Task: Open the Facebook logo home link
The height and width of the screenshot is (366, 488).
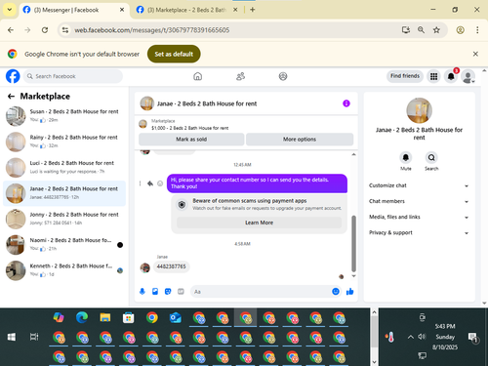Action: 13,76
